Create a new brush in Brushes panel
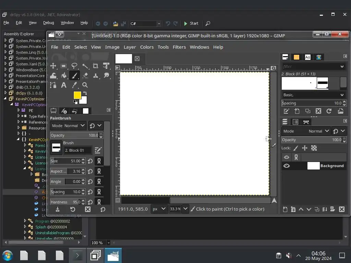Screen dimensions: 351x263 (297, 111)
